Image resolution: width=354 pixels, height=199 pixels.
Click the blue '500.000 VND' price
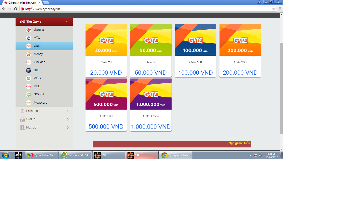(x=106, y=126)
